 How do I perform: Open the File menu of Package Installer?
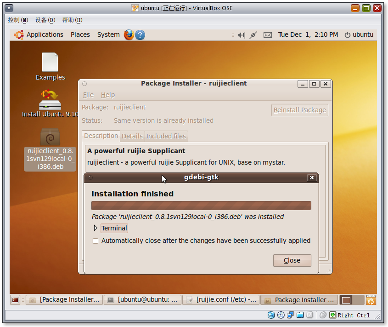[x=88, y=95]
